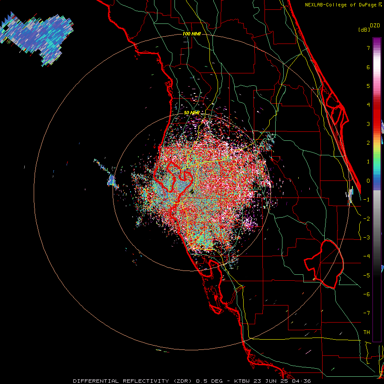Image resolution: width=384 pixels, height=384 pixels.
Task: Select the 7 tick on the scale
Action: tap(368, 48)
